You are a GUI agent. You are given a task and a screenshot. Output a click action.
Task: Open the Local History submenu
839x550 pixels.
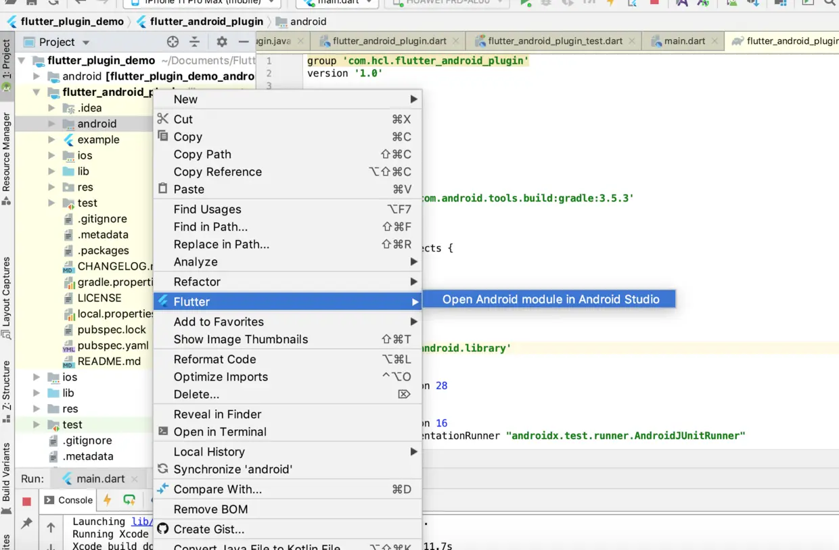[288, 451]
